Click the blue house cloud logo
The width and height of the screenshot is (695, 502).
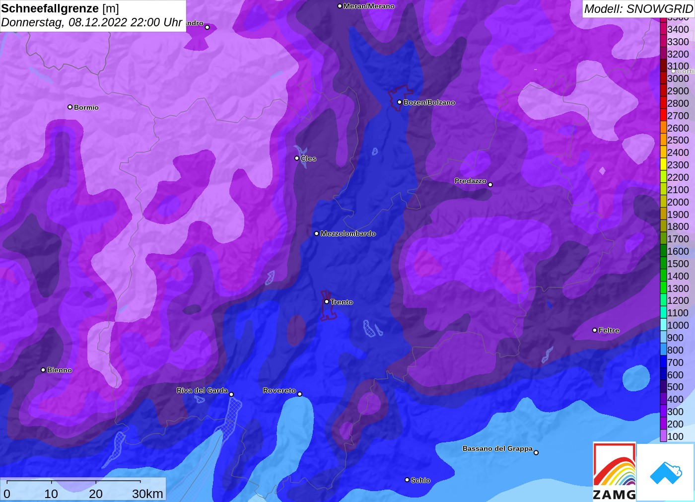[x=666, y=473]
